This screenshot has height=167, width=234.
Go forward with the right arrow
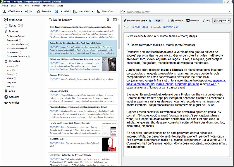click(x=31, y=11)
